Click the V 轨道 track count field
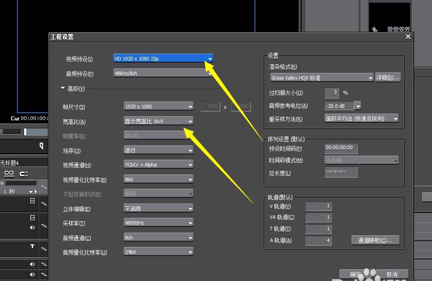This screenshot has width=432, height=281. pyautogui.click(x=318, y=206)
